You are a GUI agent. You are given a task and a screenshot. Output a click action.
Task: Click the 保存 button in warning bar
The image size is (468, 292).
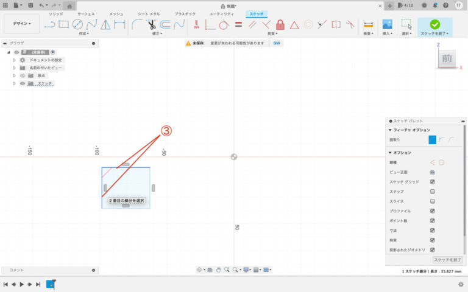[277, 44]
